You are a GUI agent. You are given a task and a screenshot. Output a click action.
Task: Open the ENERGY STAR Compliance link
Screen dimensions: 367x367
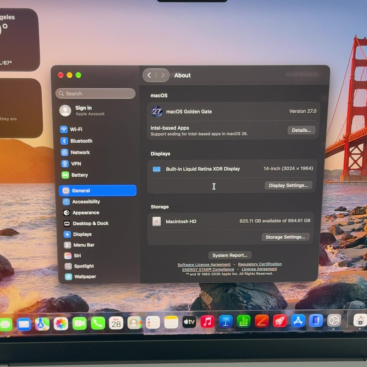pos(208,269)
